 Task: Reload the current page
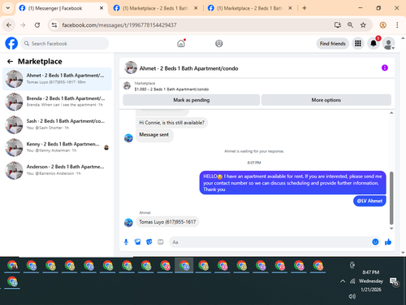click(x=37, y=25)
